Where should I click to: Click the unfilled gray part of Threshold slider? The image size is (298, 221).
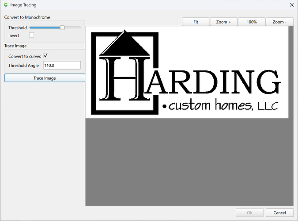point(72,27)
